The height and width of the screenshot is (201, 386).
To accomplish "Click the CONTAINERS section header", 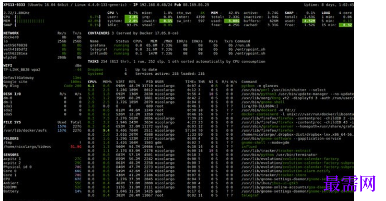I will (x=99, y=33).
